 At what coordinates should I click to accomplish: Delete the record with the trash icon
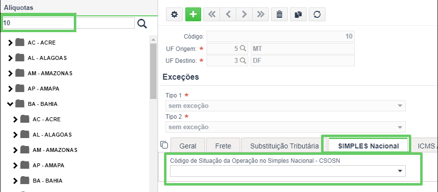point(279,14)
